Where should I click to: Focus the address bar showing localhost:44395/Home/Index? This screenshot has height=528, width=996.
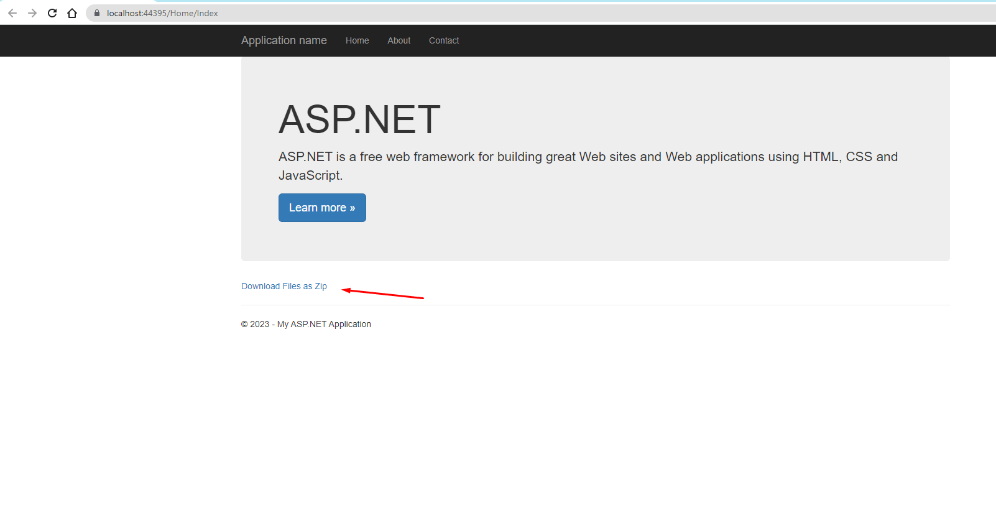coord(541,13)
